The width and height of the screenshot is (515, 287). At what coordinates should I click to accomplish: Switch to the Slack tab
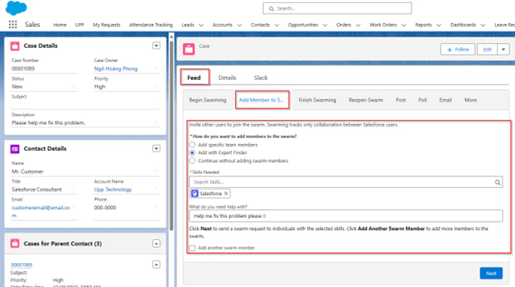point(261,78)
